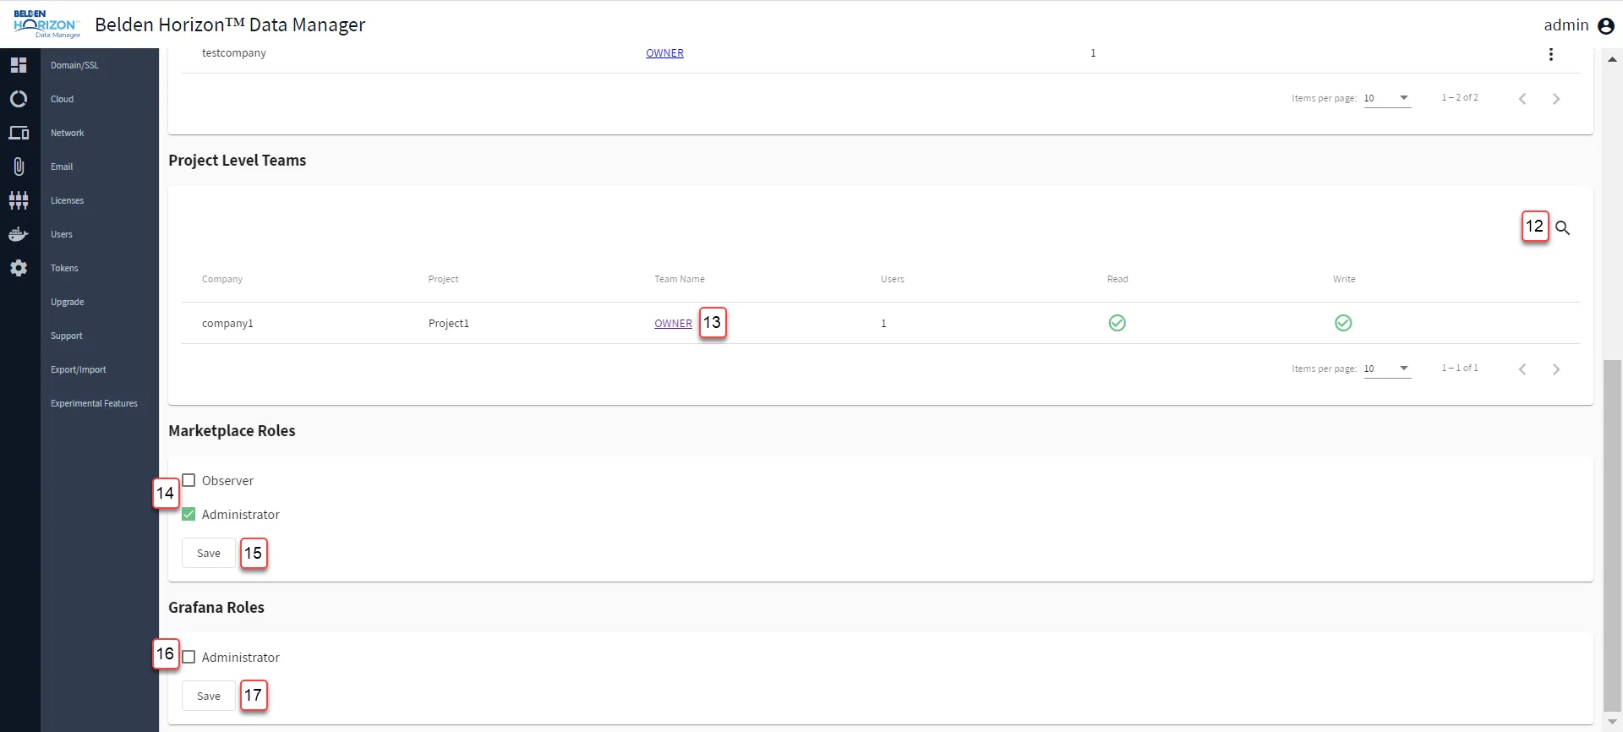Click the Docker whale sidebar icon
This screenshot has height=732, width=1623.
click(x=19, y=234)
